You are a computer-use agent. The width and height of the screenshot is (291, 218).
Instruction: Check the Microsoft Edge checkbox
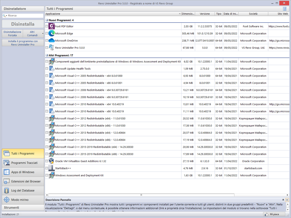click(47, 33)
